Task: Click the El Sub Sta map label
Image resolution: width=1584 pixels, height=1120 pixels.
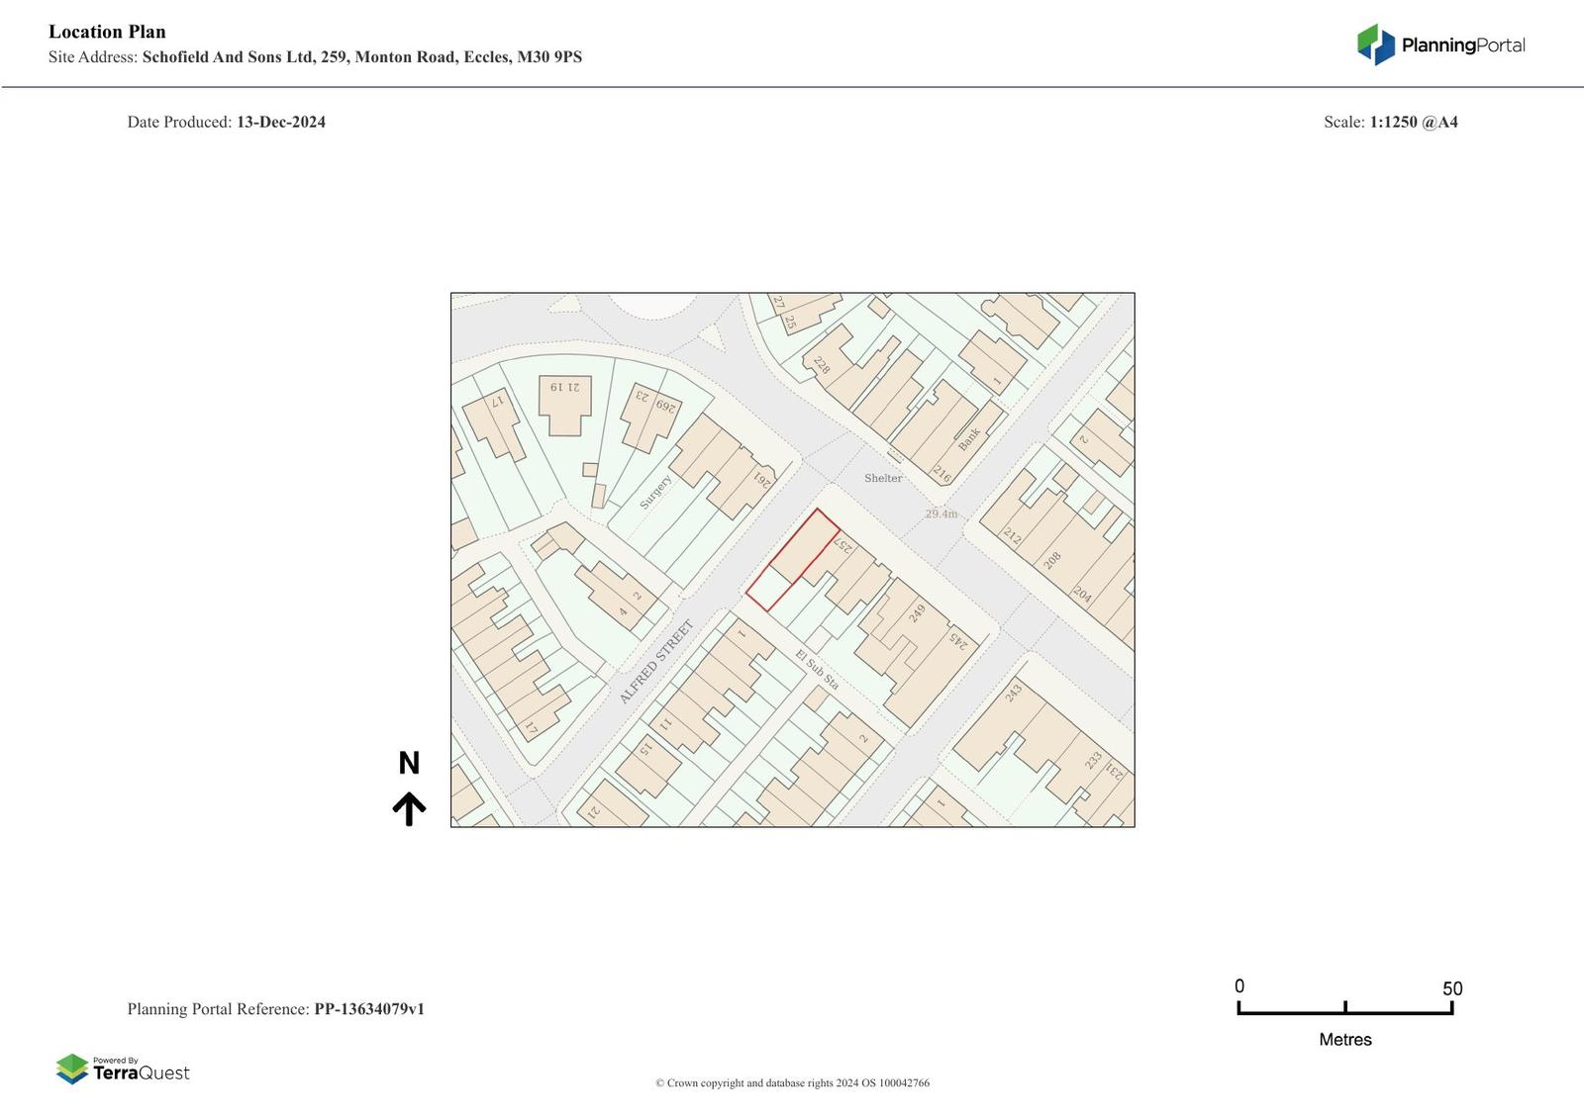Action: pyautogui.click(x=817, y=670)
